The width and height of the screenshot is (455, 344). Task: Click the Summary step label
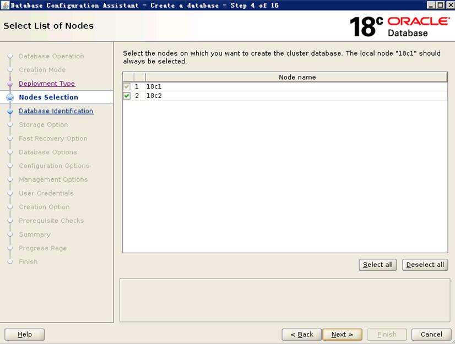tap(35, 234)
